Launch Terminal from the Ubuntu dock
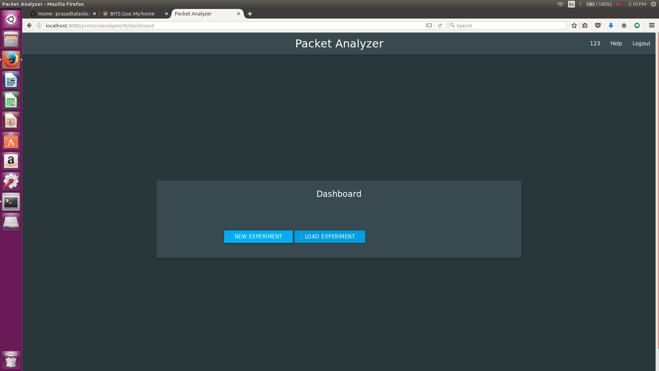This screenshot has width=659, height=371. click(x=11, y=202)
